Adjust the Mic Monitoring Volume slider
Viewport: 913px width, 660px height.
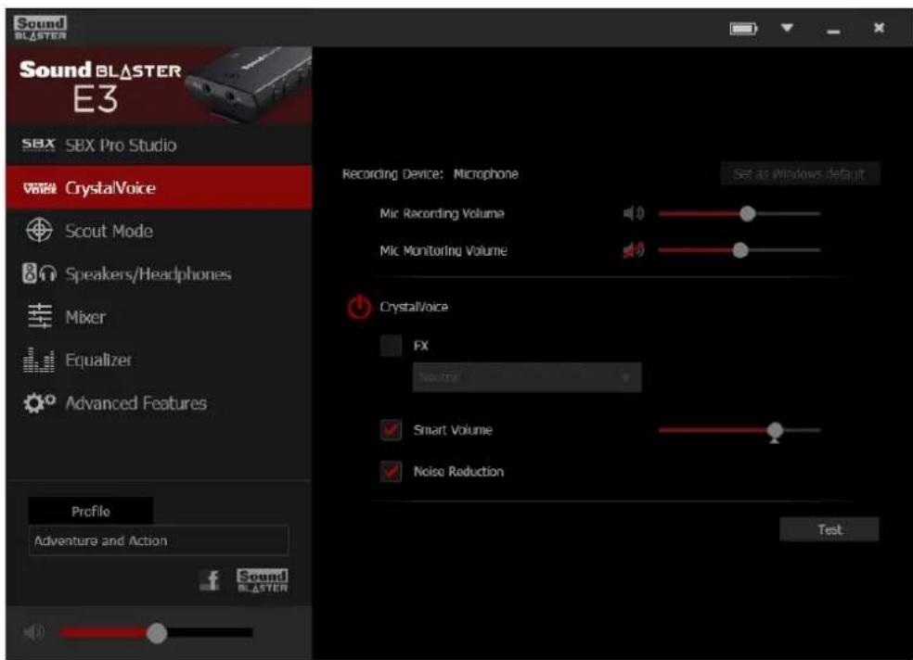739,250
